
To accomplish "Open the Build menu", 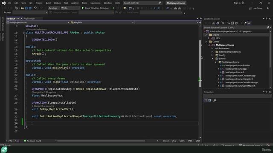I will point(48,3).
